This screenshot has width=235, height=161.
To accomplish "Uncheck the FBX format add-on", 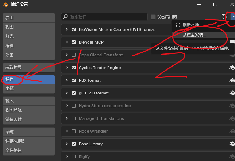I will pyautogui.click(x=74, y=80).
